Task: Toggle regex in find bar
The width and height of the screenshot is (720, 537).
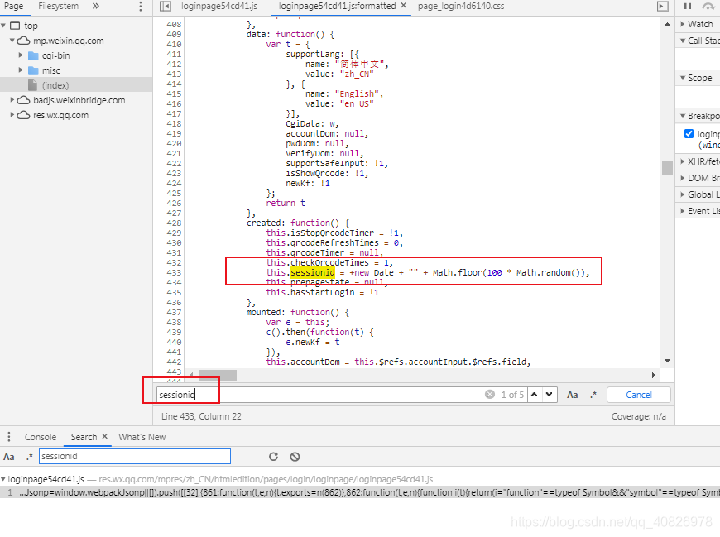Action: 593,395
